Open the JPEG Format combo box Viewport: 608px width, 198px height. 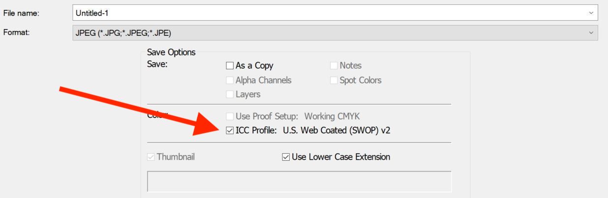pyautogui.click(x=334, y=33)
